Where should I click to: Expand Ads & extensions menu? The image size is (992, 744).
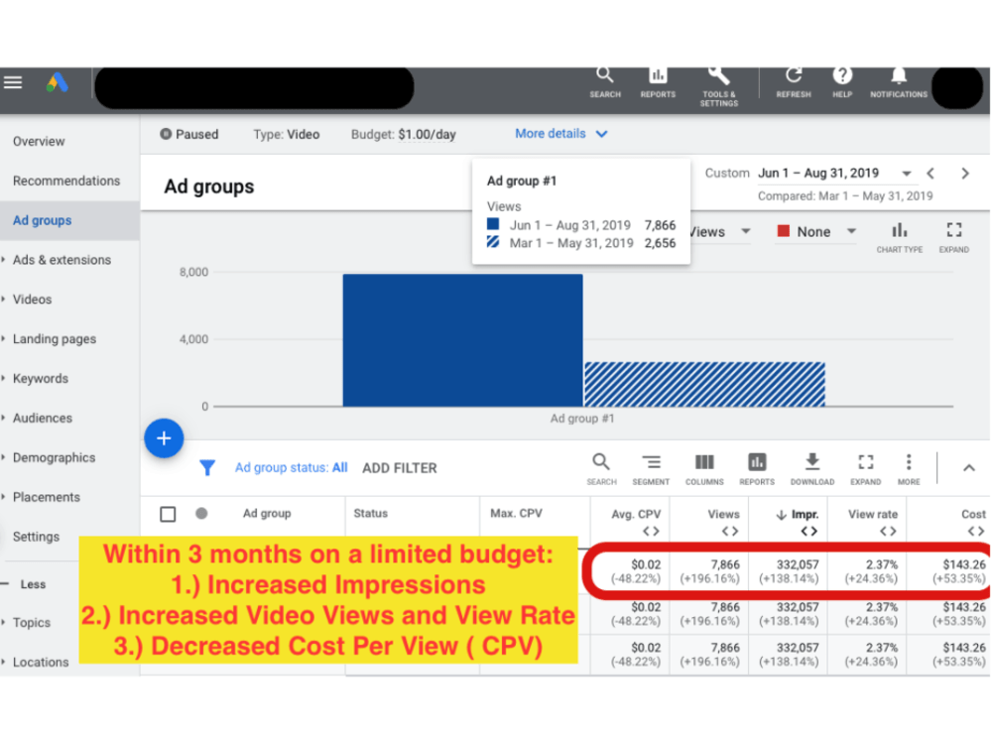point(62,260)
